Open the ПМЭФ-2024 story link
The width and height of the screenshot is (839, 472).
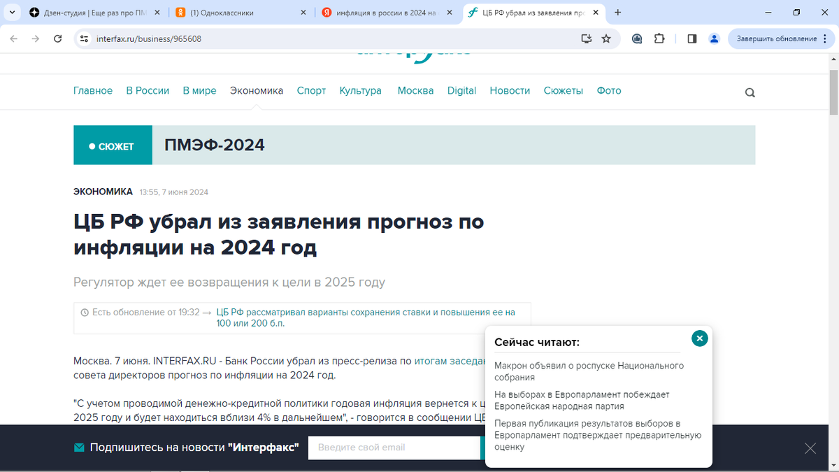(x=215, y=145)
